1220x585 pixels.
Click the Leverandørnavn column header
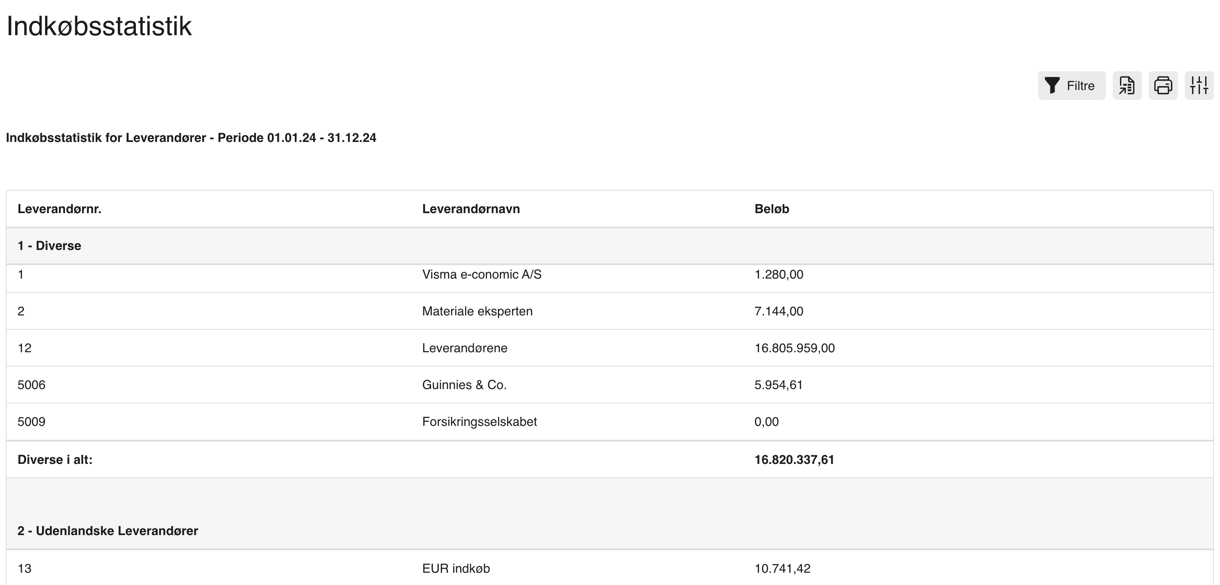pyautogui.click(x=471, y=209)
